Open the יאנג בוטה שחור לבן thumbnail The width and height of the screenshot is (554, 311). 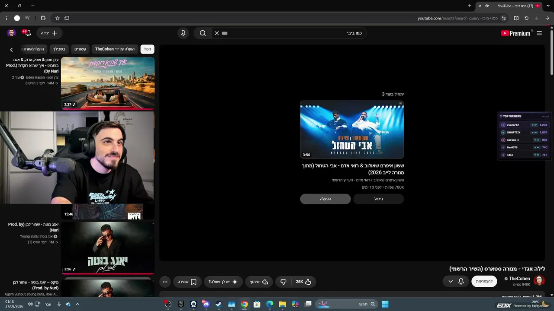click(108, 248)
